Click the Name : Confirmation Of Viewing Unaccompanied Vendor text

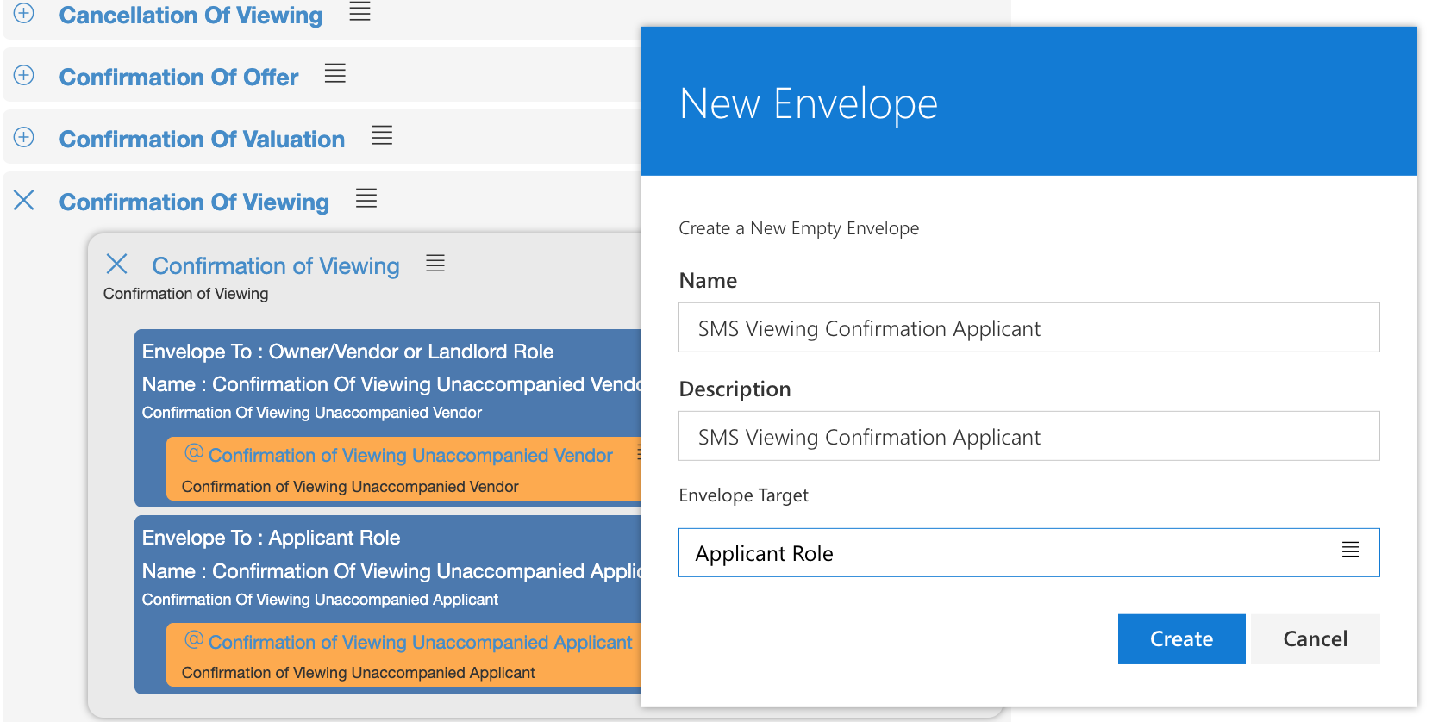pos(391,384)
